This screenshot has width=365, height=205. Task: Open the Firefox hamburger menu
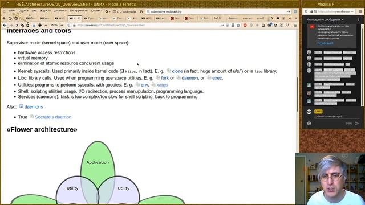295,25
